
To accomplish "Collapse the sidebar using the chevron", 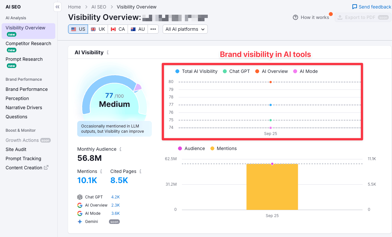I will click(x=57, y=7).
